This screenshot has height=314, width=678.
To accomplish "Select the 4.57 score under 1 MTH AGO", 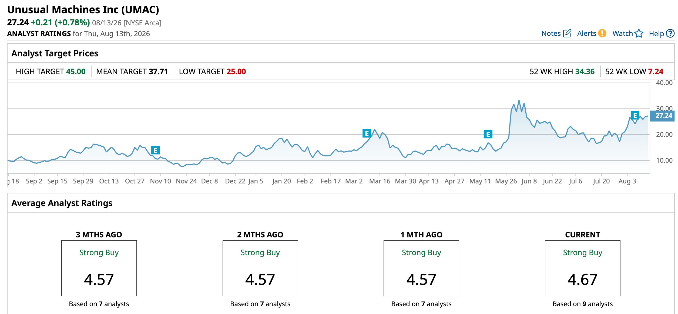I will point(421,279).
